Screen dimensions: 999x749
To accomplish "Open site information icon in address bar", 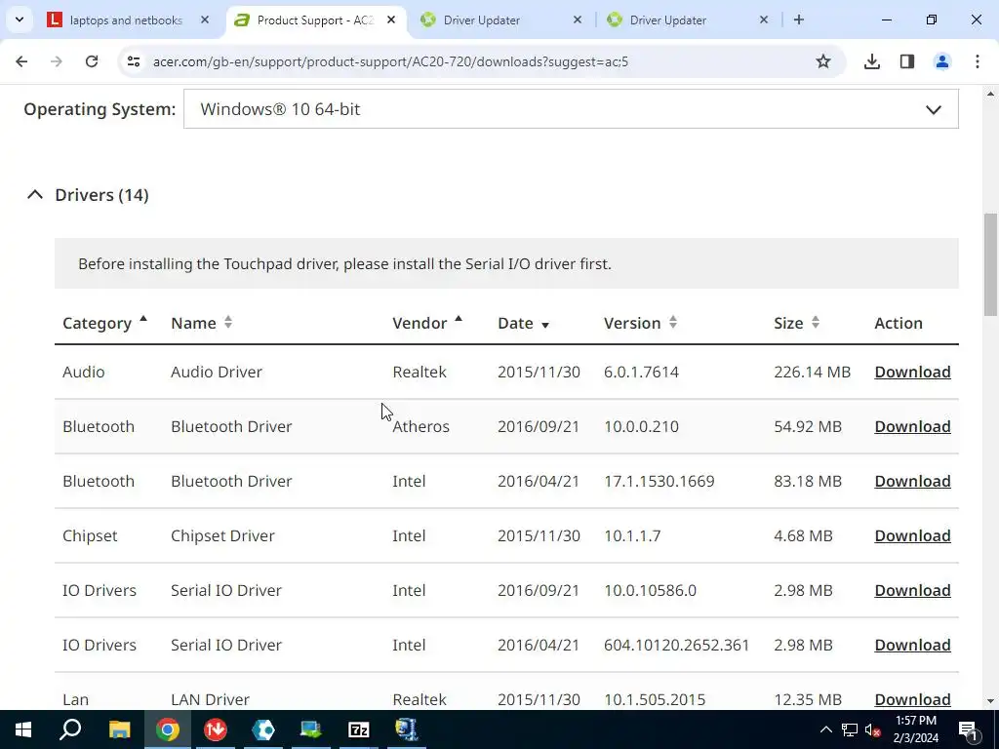I will coord(133,61).
